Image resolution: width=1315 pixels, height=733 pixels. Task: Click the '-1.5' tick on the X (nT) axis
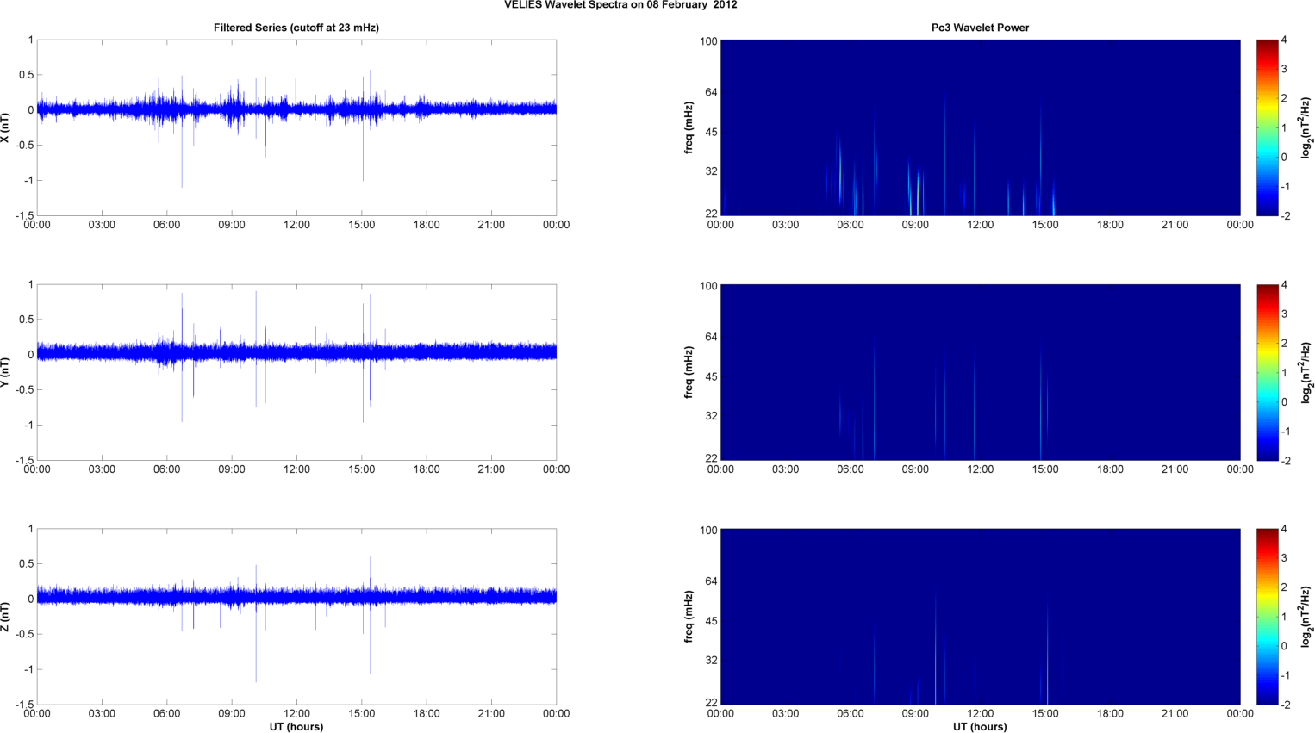(25, 215)
